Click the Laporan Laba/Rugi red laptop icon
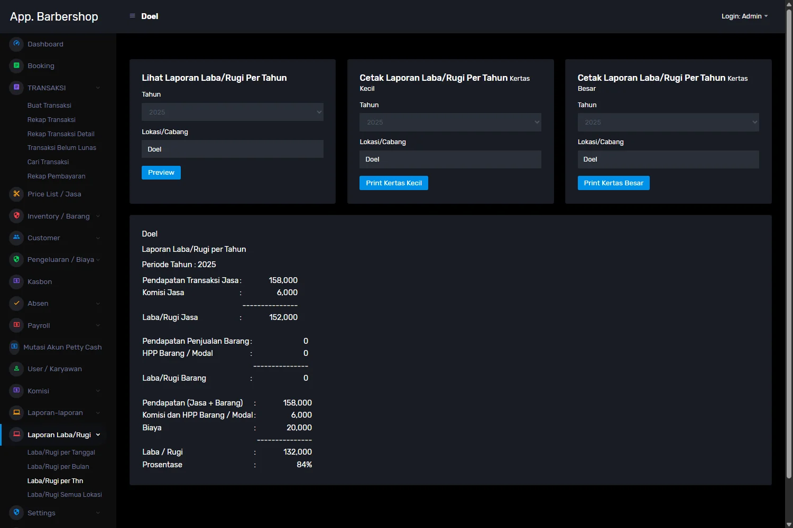 (16, 435)
